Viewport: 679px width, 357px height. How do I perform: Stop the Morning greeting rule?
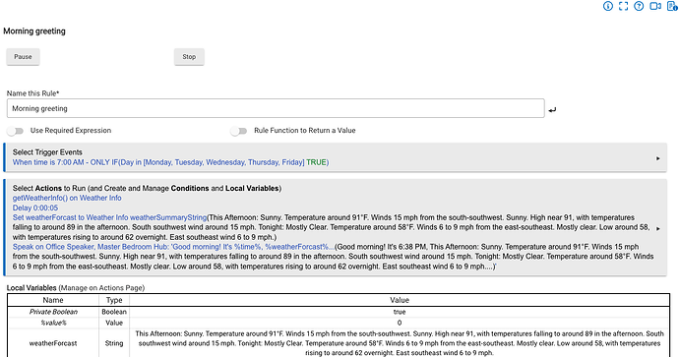(189, 57)
